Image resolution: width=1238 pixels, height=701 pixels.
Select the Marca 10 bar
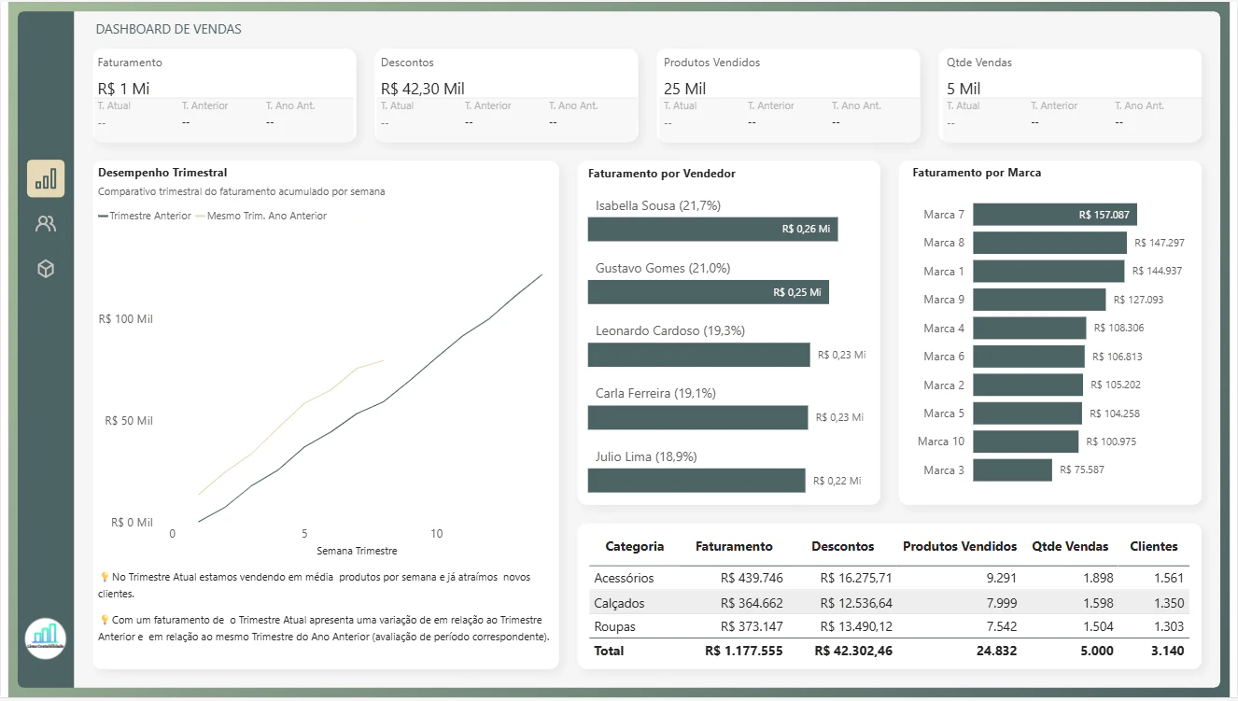[1026, 442]
